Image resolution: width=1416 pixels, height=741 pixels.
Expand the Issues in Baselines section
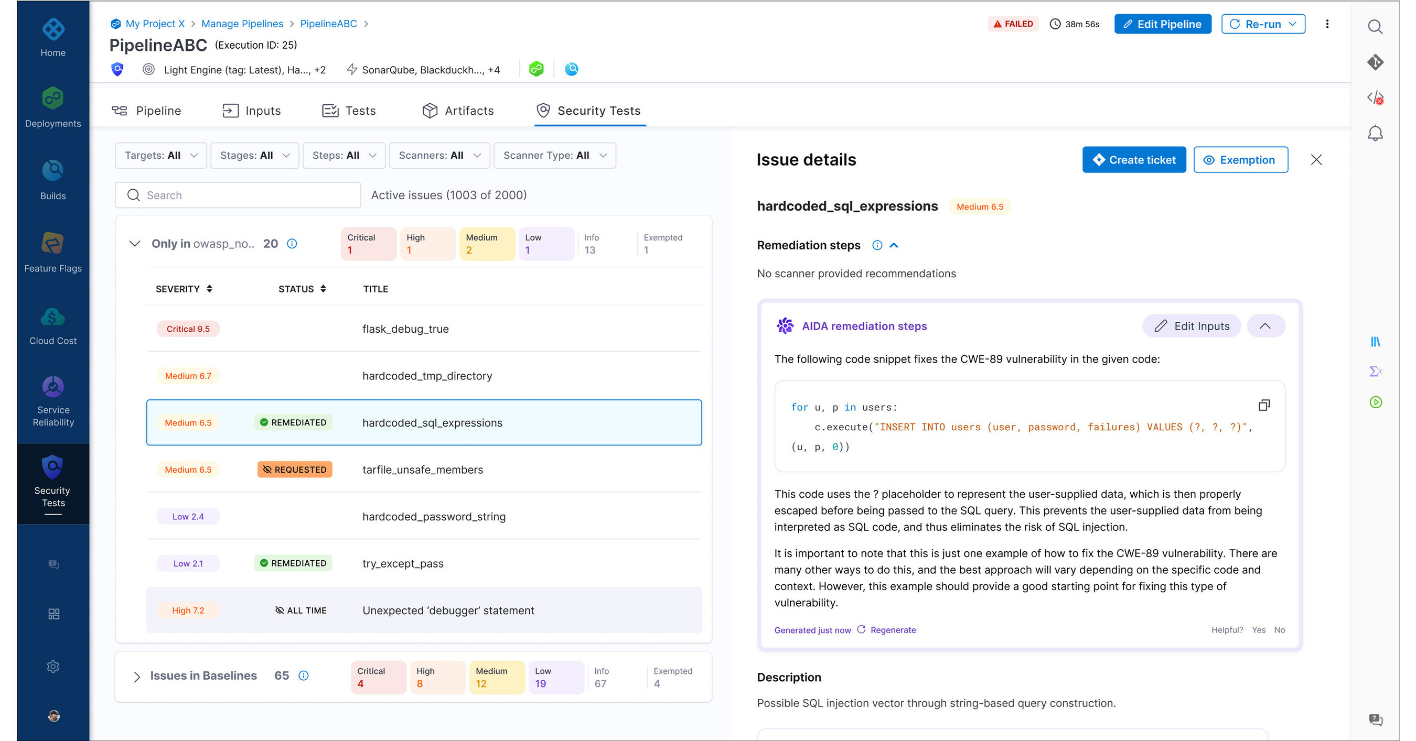(136, 675)
